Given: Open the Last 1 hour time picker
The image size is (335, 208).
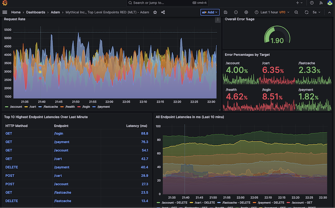Looking at the screenshot, I should coord(272,12).
